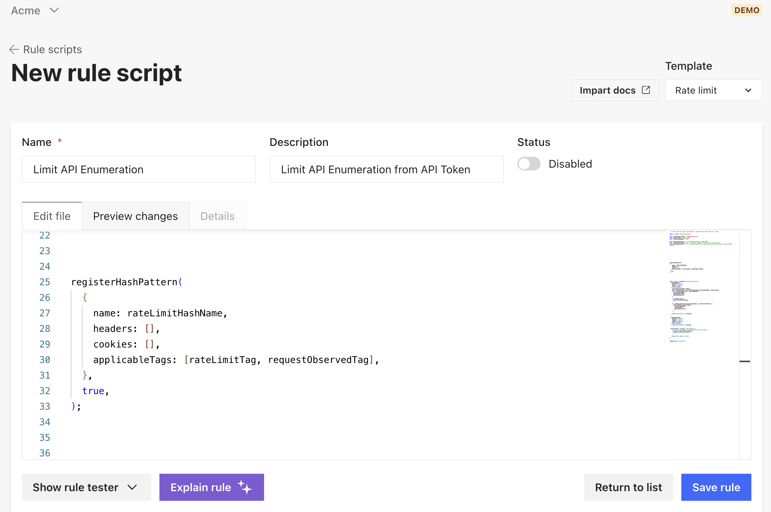Viewport: 771px width, 512px height.
Task: Click the sparkle icon on Explain rule
Action: pyautogui.click(x=245, y=487)
